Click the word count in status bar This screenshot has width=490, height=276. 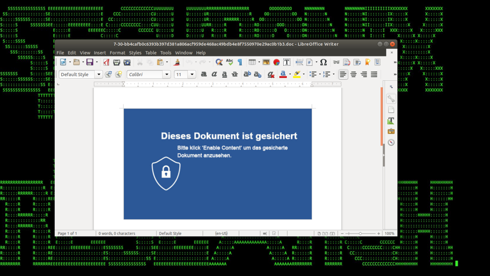(x=117, y=233)
